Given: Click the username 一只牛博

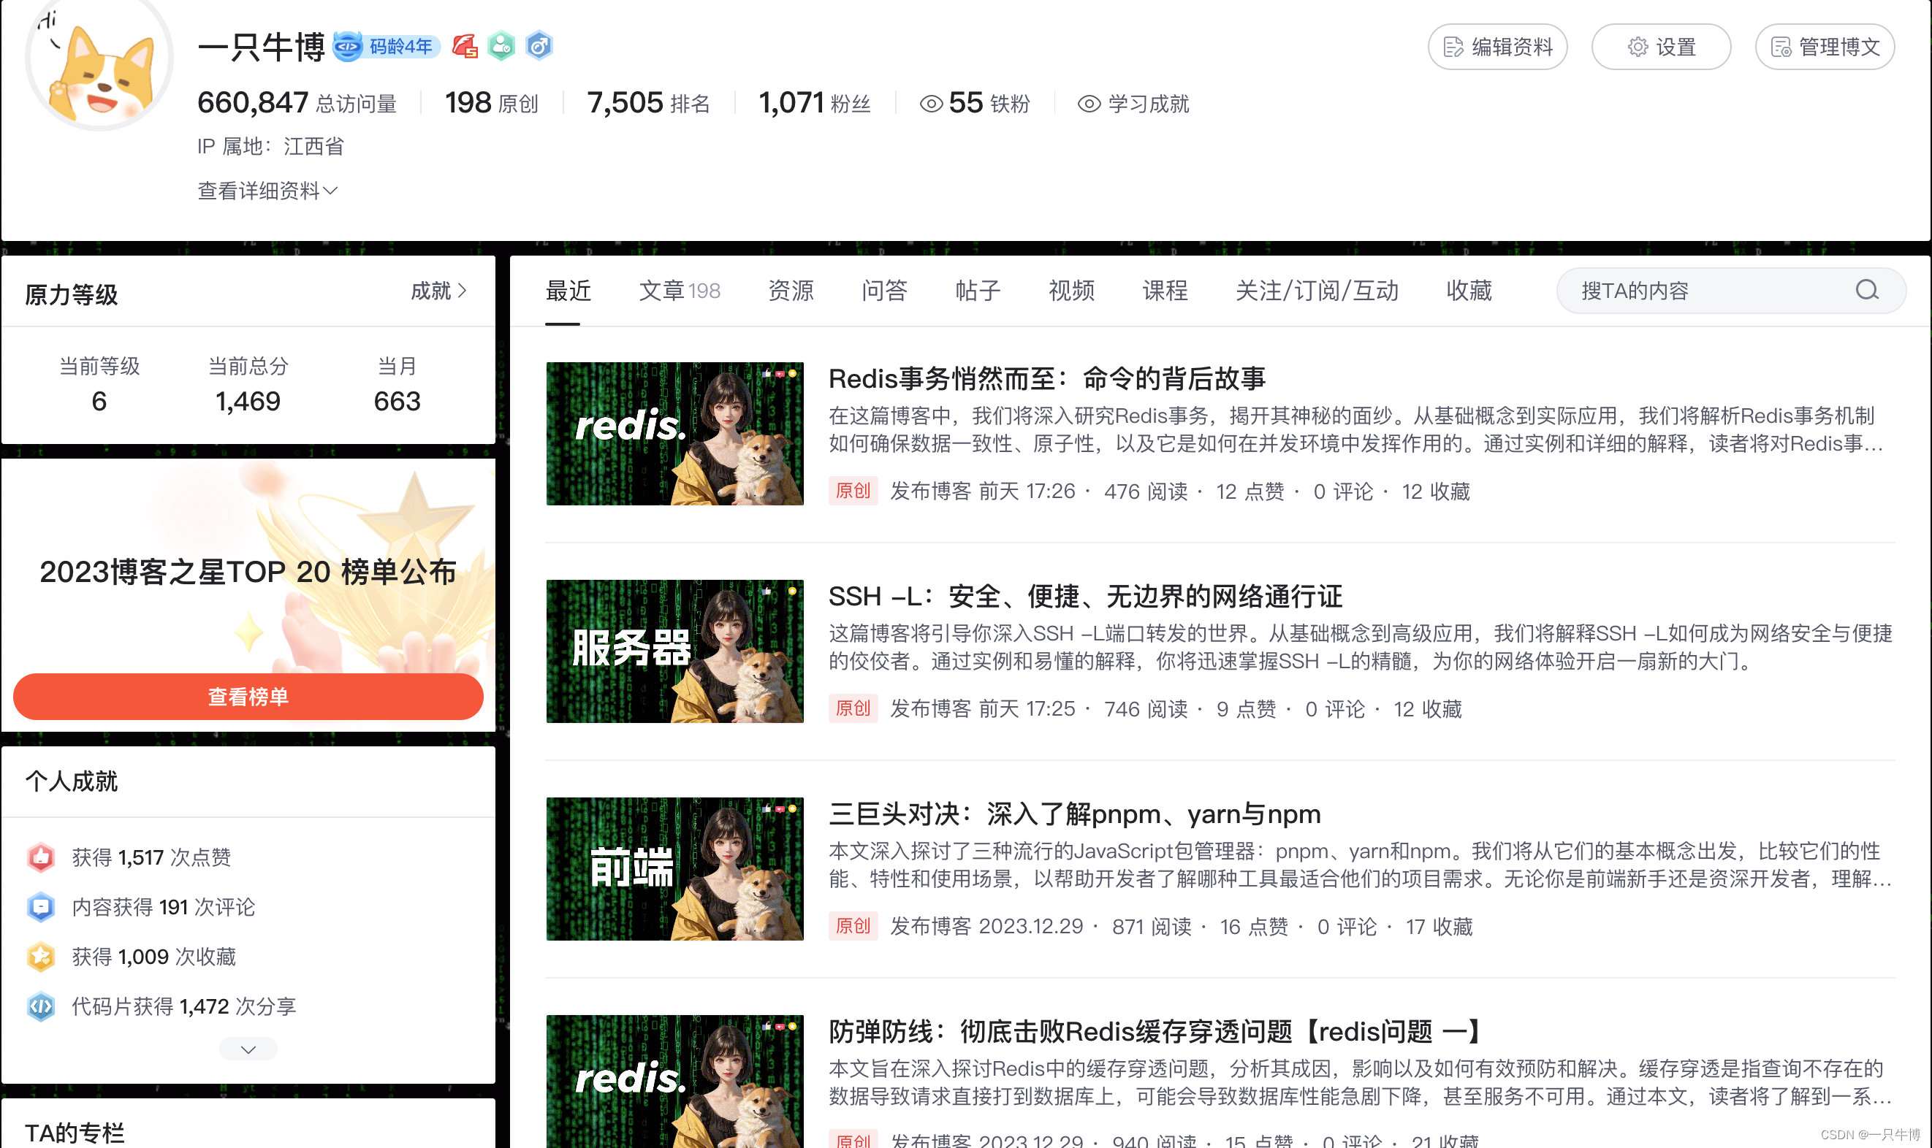Looking at the screenshot, I should coord(262,47).
